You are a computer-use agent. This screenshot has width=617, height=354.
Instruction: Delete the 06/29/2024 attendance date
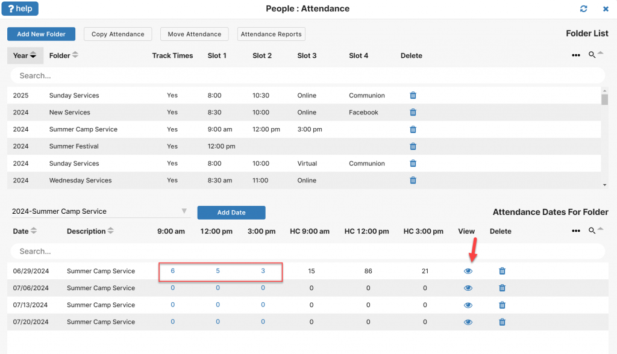point(502,271)
